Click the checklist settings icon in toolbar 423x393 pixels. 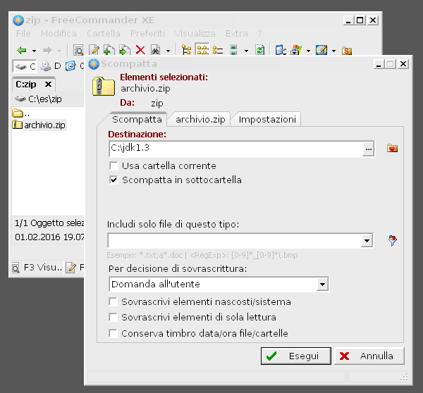pos(281,51)
